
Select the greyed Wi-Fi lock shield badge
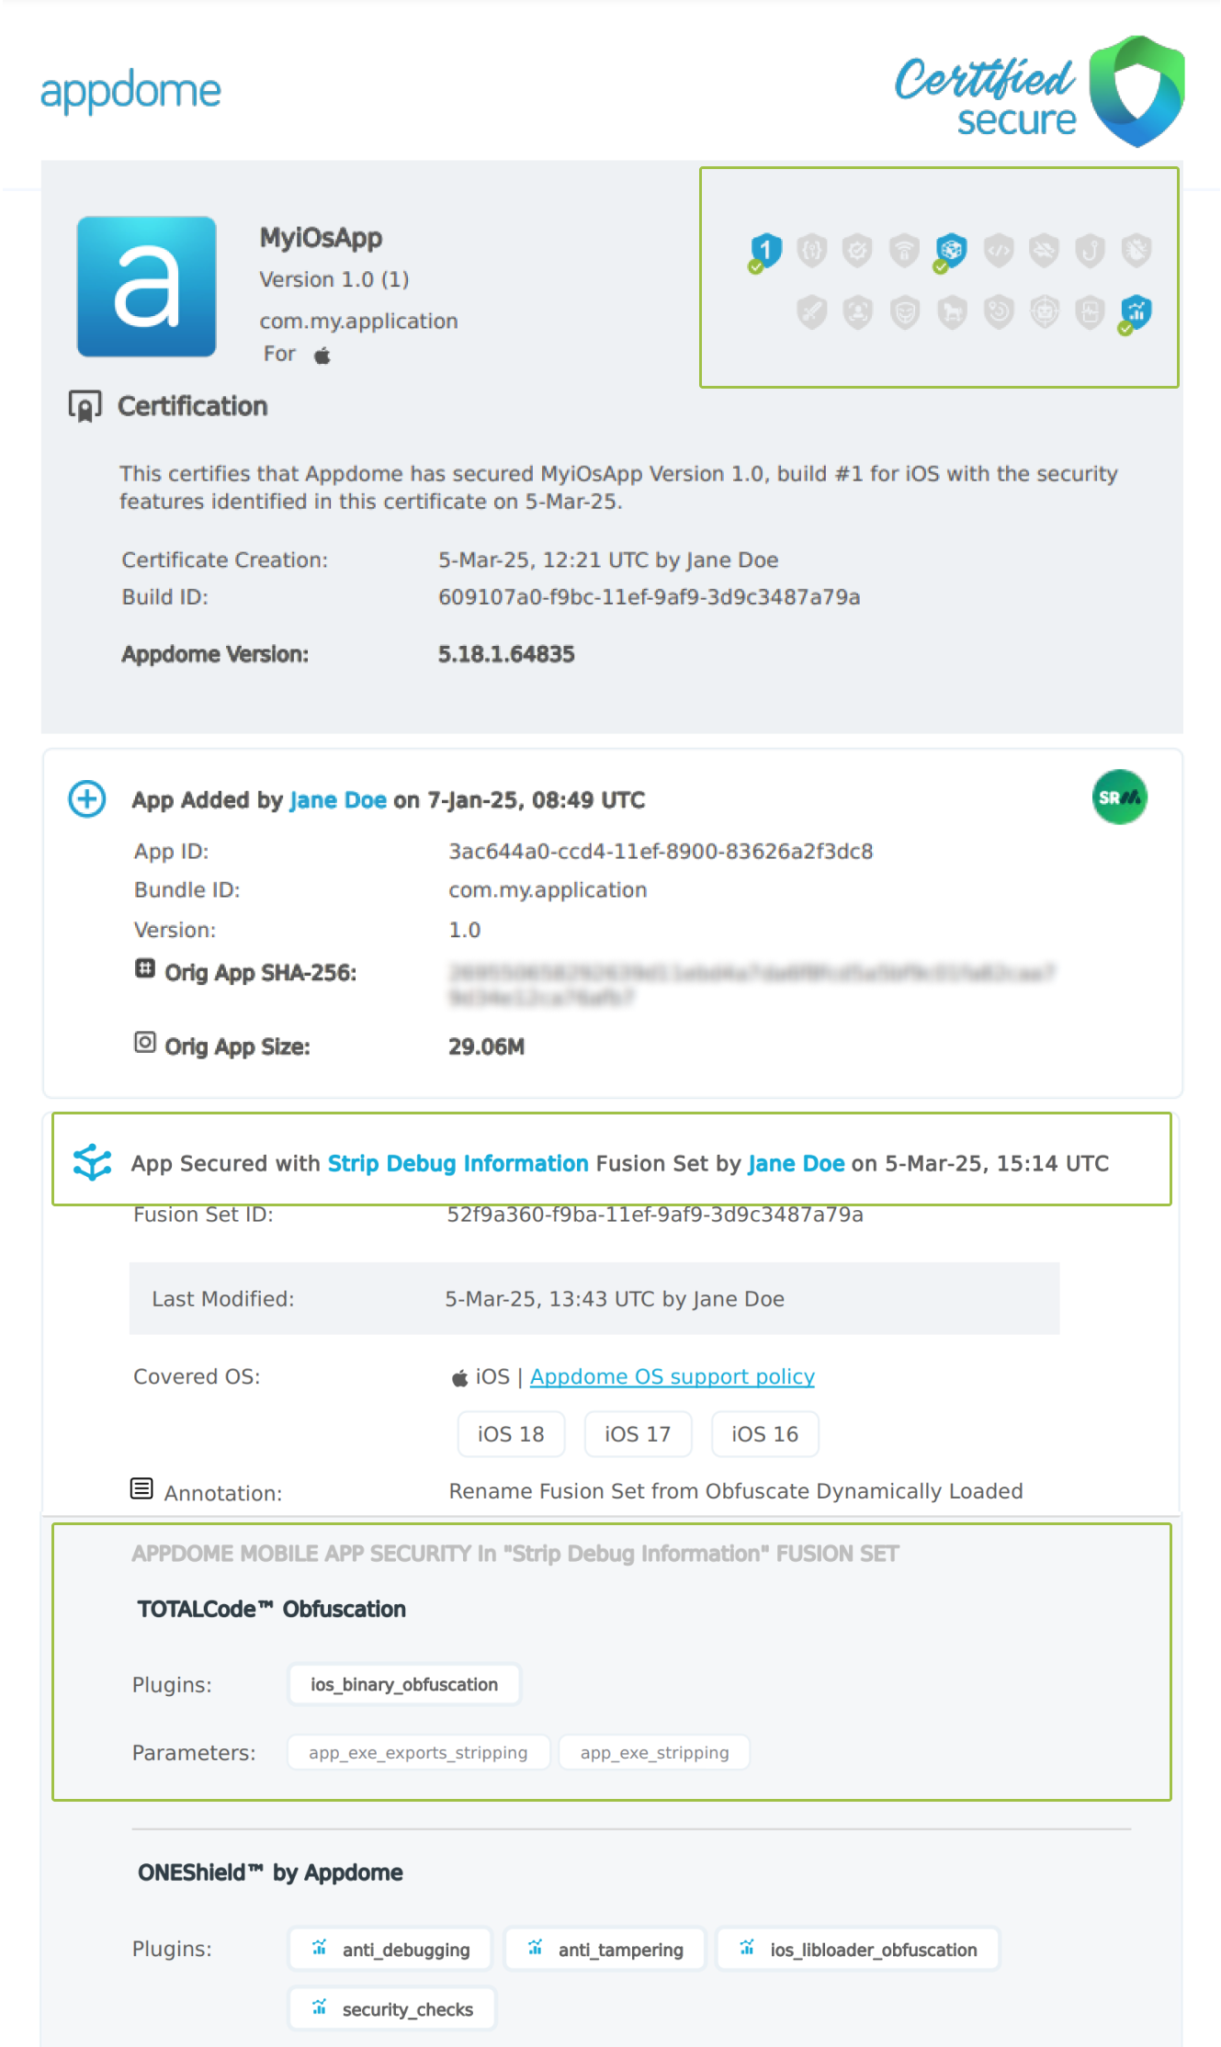click(x=905, y=250)
